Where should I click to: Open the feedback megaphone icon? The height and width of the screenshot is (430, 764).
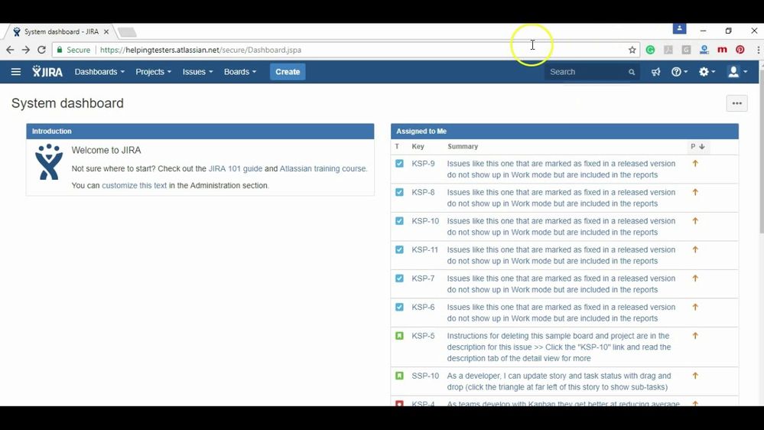[x=656, y=72]
